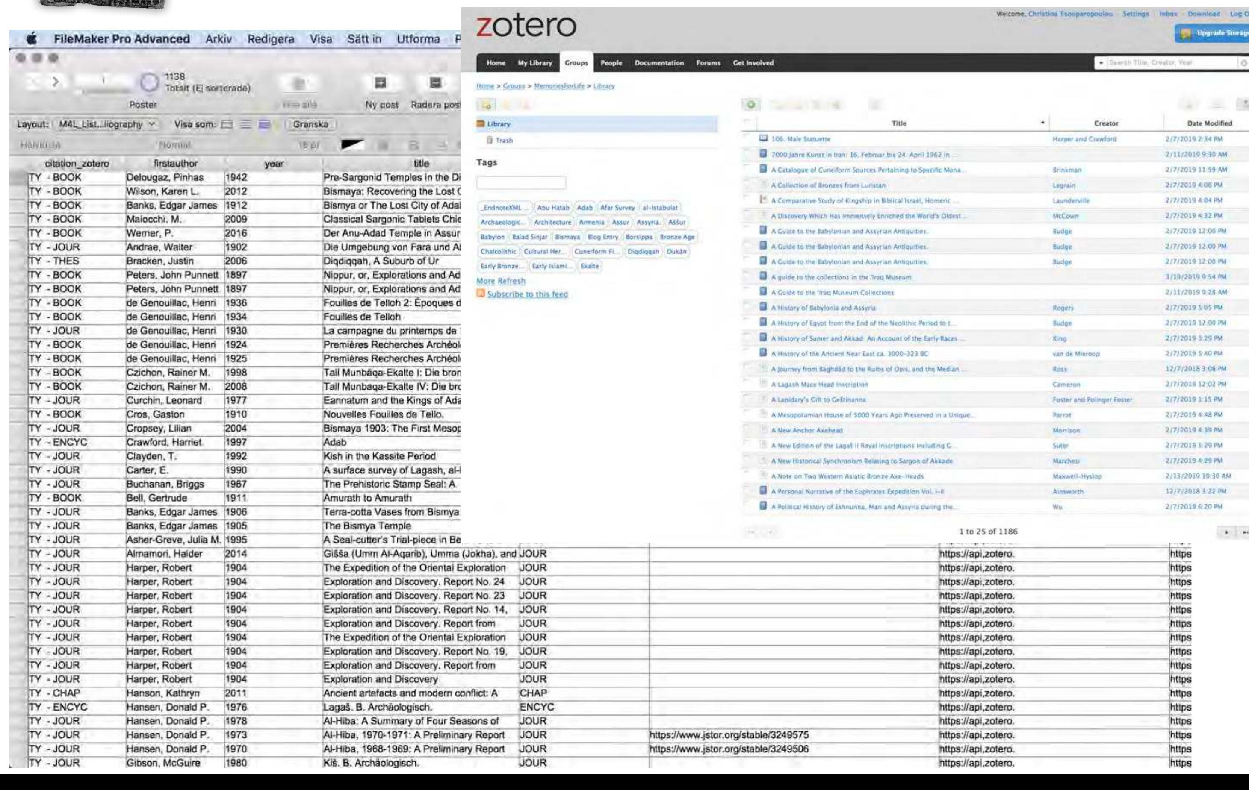
Task: Click book icon for A History of Babylonia and Assyria
Action: click(763, 307)
